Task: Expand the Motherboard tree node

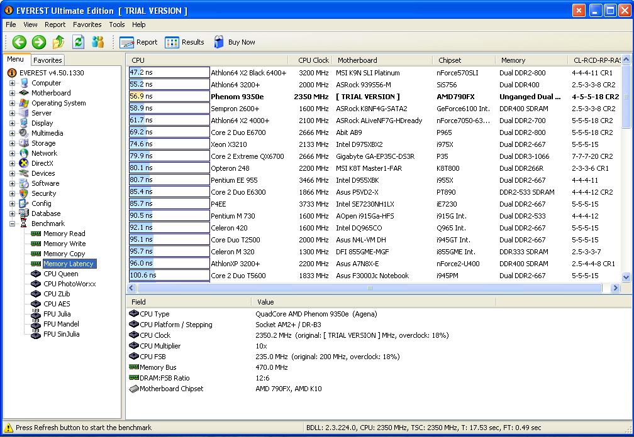Action: click(12, 93)
